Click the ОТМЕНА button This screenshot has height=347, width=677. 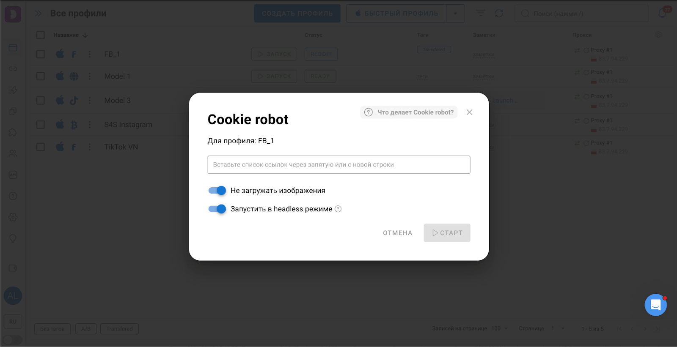(x=397, y=233)
